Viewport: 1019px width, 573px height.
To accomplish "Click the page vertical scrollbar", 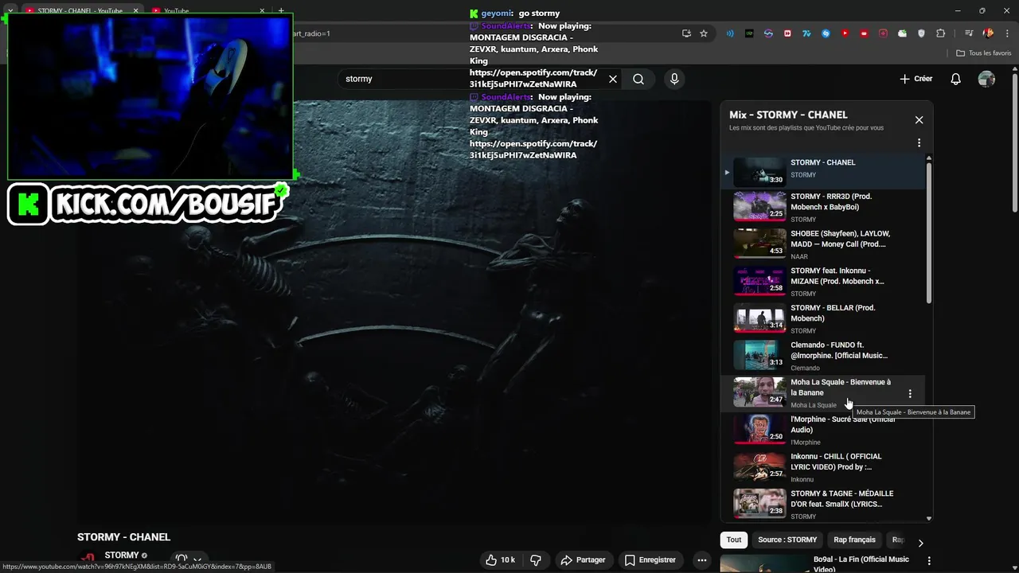I will click(1014, 143).
